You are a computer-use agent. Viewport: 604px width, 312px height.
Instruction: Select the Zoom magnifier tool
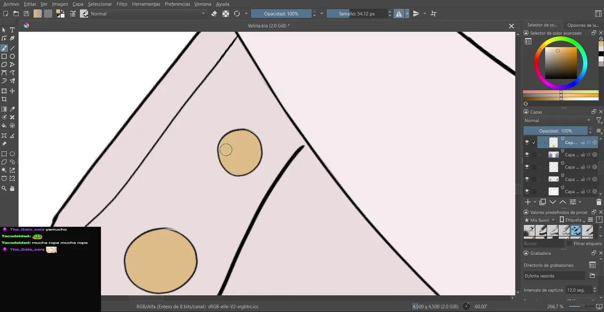[4, 188]
